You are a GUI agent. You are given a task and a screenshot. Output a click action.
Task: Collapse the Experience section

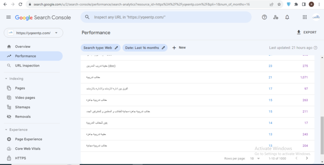click(x=6, y=130)
